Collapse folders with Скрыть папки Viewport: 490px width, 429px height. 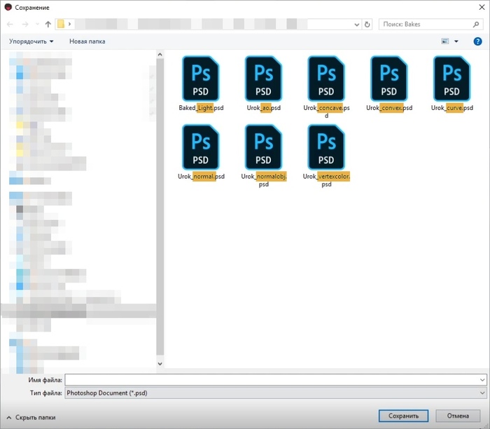(31, 417)
